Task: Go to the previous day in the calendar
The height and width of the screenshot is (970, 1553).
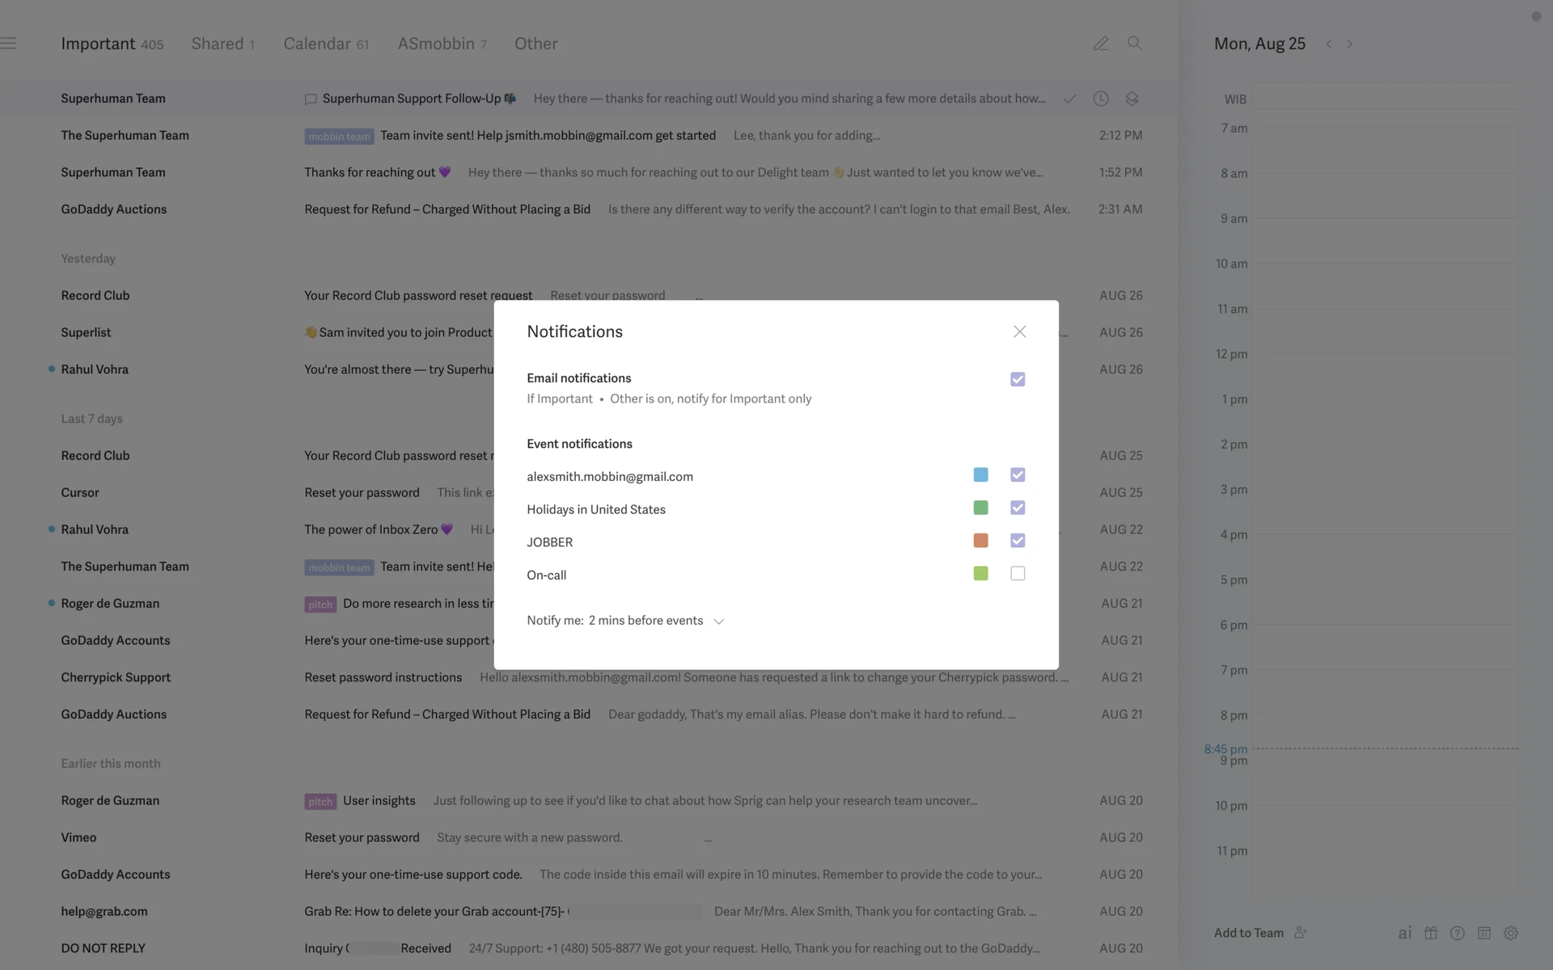Action: click(x=1328, y=44)
